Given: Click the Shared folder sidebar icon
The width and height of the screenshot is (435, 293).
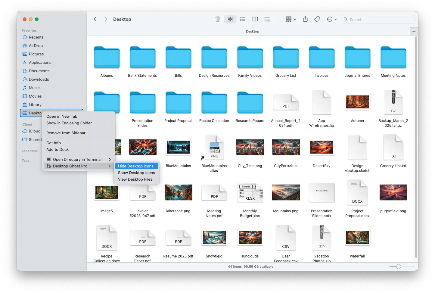Looking at the screenshot, I should 25,139.
